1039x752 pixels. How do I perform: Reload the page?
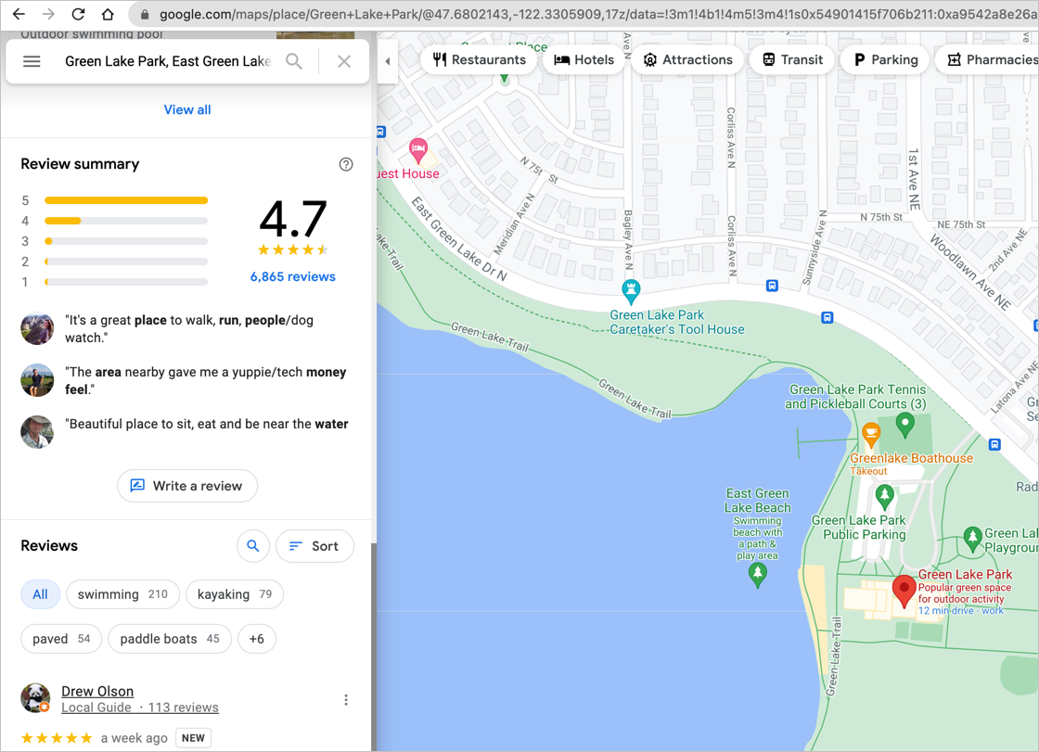pos(78,14)
